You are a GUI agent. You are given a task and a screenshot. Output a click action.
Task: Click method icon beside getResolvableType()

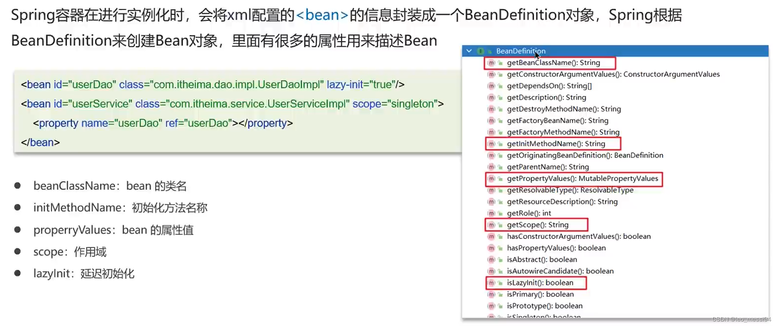491,190
